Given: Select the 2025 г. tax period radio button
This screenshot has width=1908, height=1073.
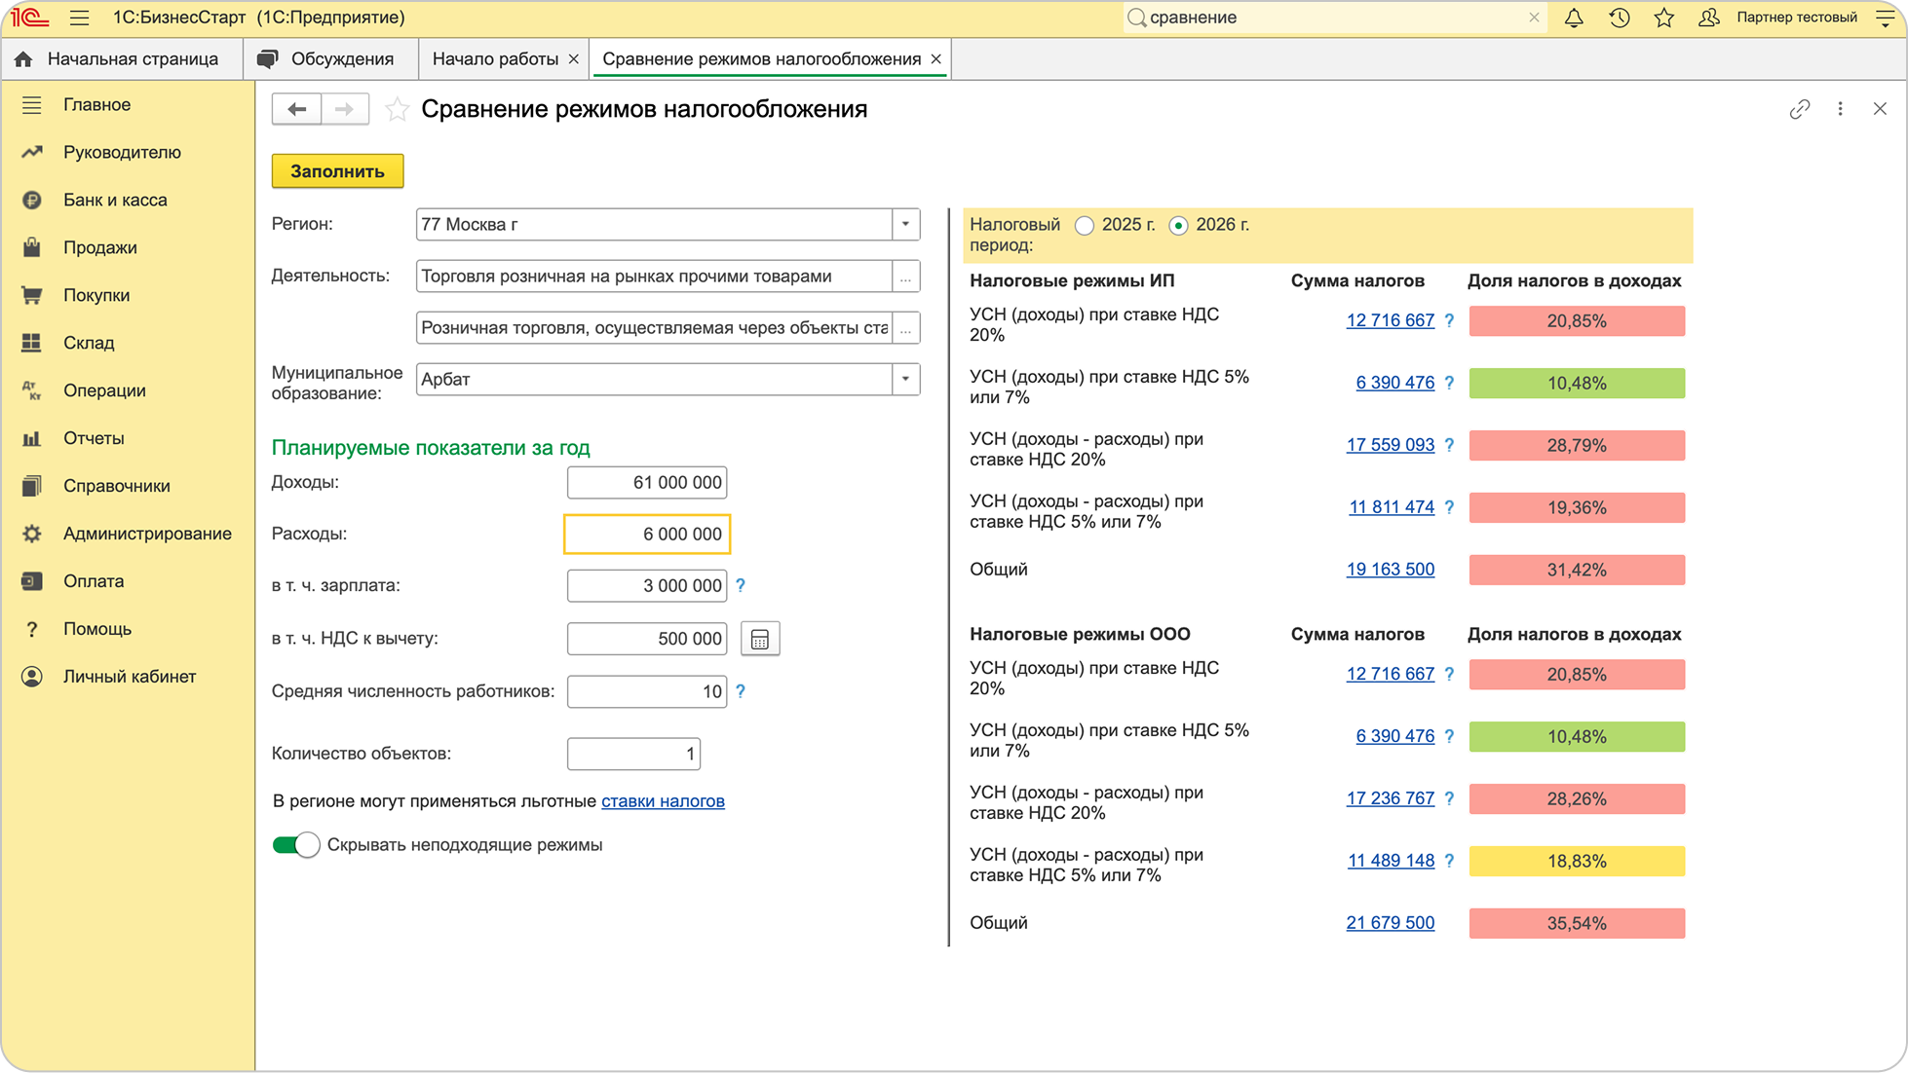Looking at the screenshot, I should click(1085, 225).
